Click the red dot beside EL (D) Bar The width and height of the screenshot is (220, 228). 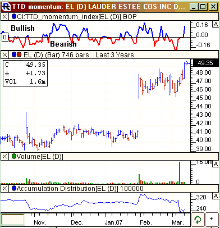[19, 54]
